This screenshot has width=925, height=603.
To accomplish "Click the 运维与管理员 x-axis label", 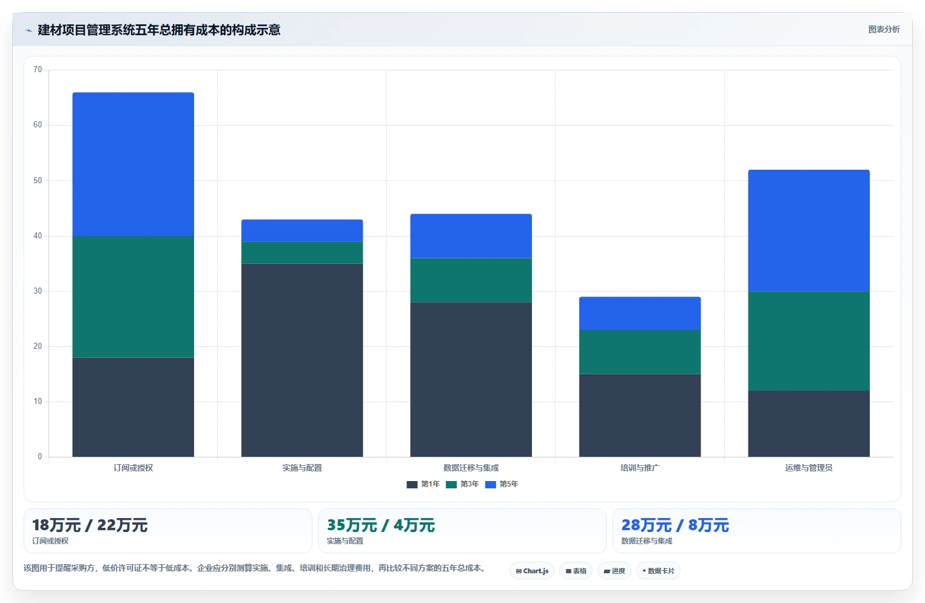I will tap(809, 468).
